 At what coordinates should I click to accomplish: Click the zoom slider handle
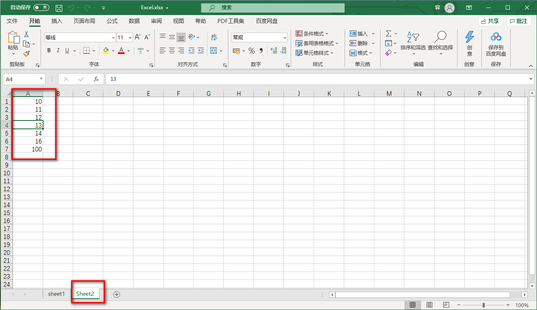coord(483,305)
